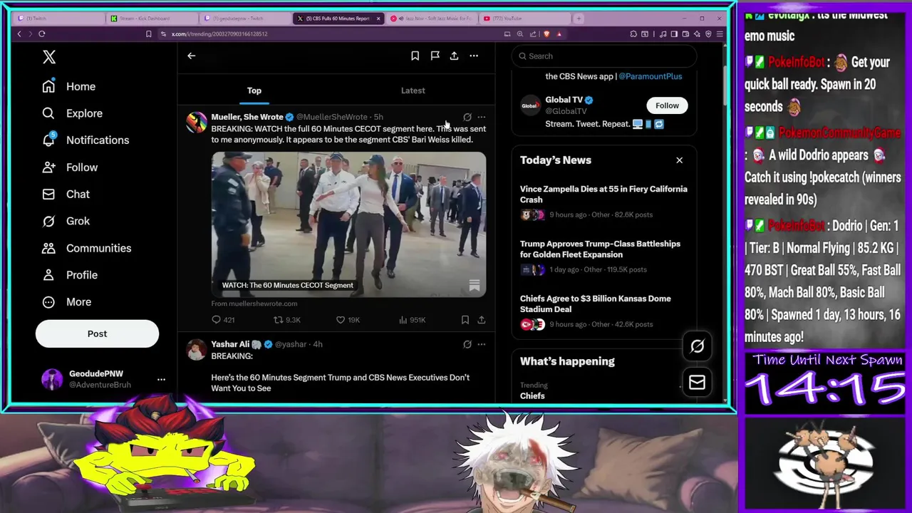This screenshot has height=513, width=912.
Task: Switch to the Latest tab
Action: tap(413, 90)
